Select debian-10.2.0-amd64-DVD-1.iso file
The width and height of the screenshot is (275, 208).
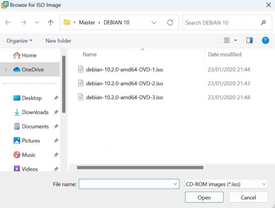(124, 69)
